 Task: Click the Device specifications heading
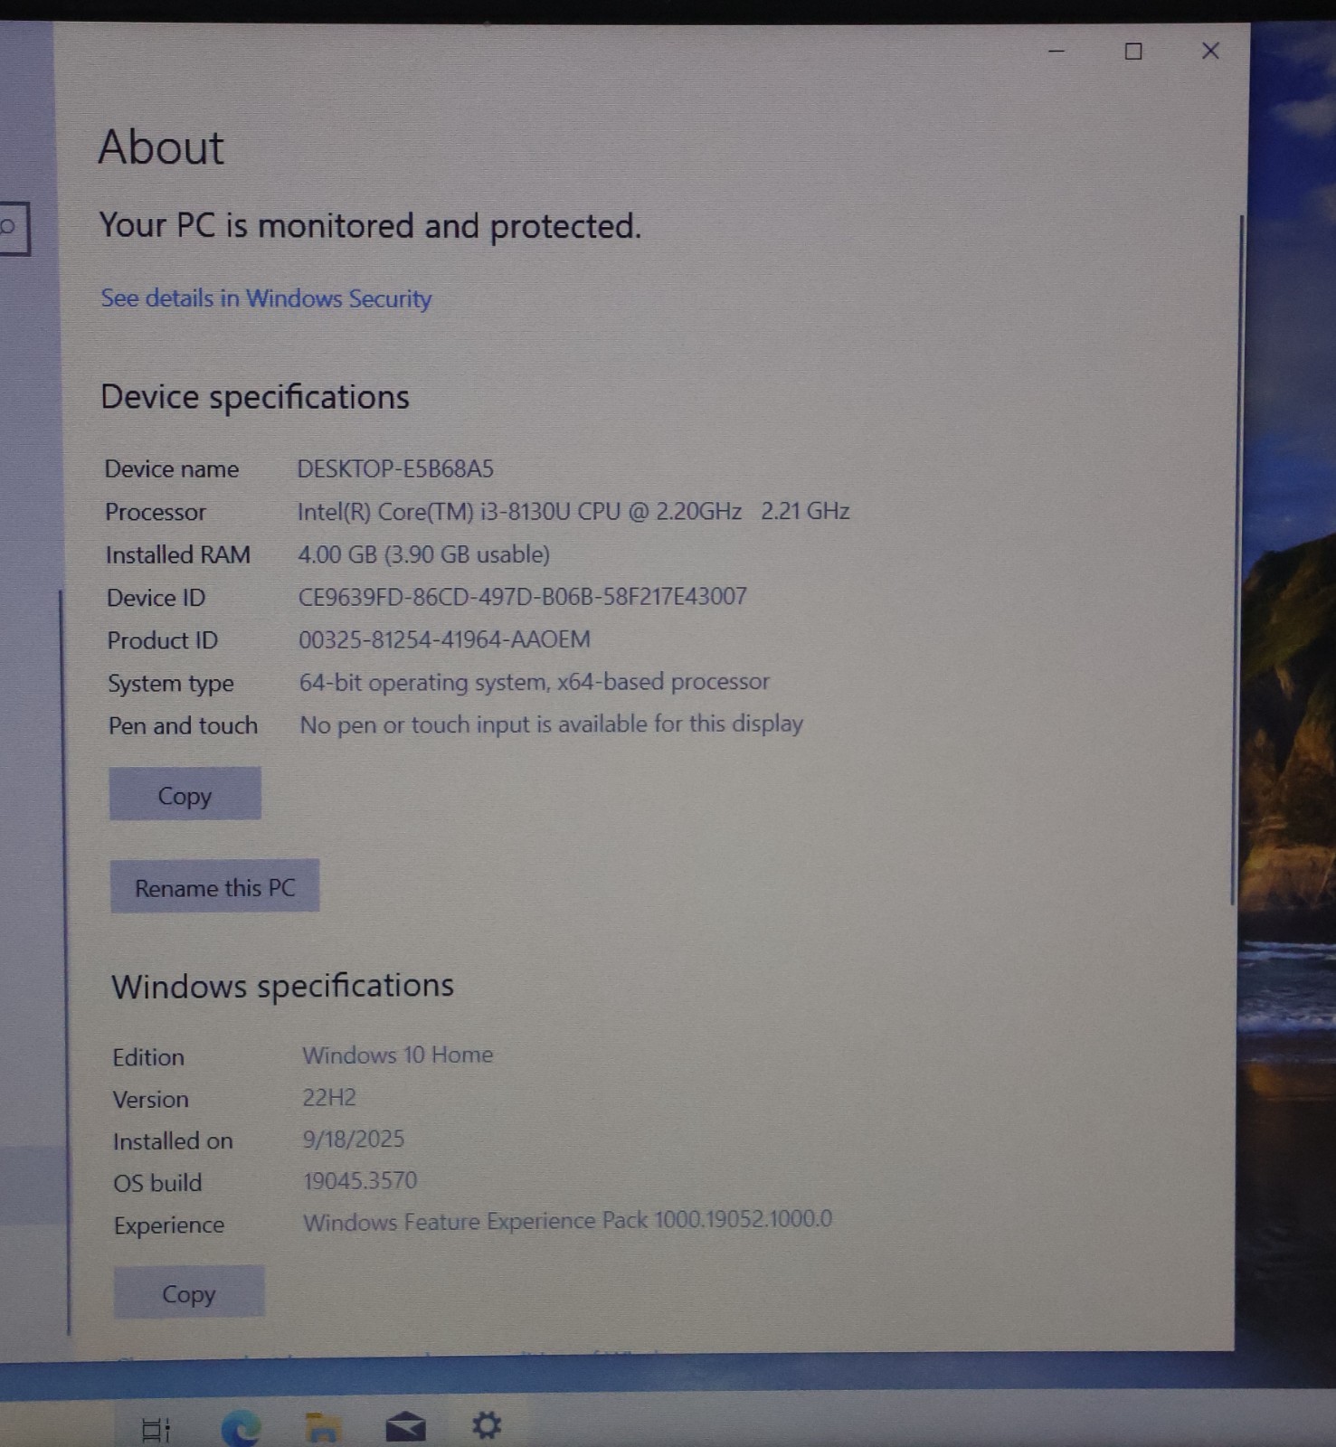point(255,398)
